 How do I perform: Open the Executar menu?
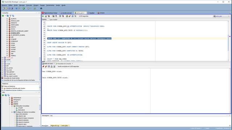coord(29,5)
